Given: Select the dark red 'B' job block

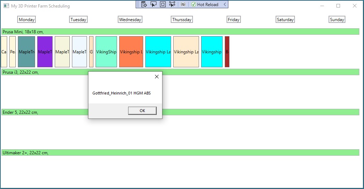Looking at the screenshot, I should click(x=227, y=52).
